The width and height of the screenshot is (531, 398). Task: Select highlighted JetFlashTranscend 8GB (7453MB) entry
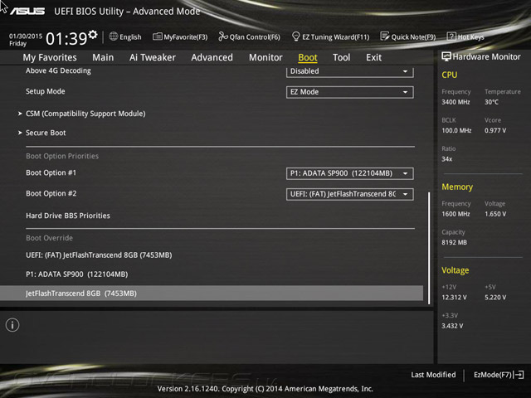pos(212,294)
